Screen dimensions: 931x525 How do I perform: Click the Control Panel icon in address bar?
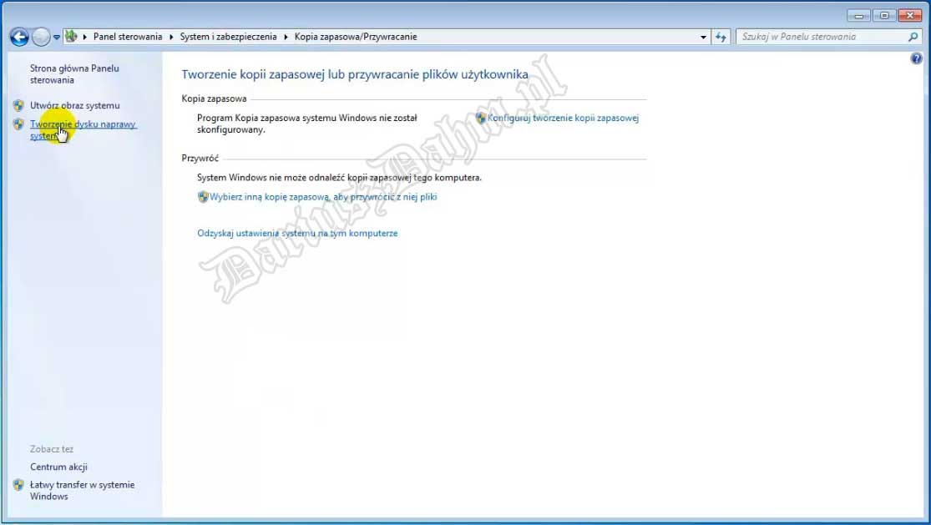coord(71,36)
